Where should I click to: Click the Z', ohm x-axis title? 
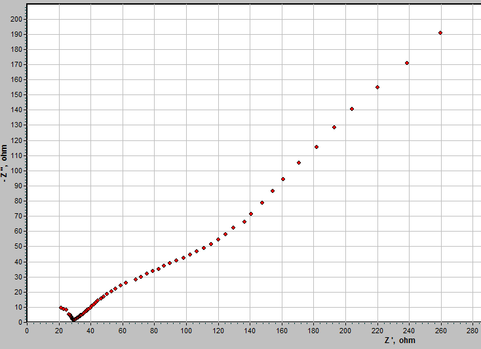click(400, 340)
